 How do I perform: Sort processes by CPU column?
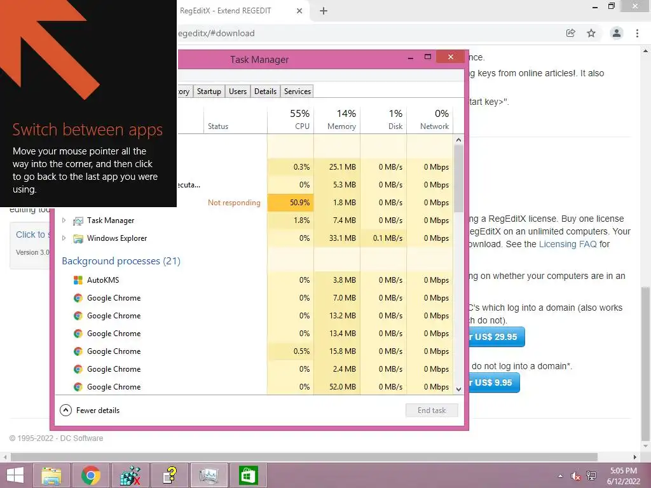tap(291, 119)
